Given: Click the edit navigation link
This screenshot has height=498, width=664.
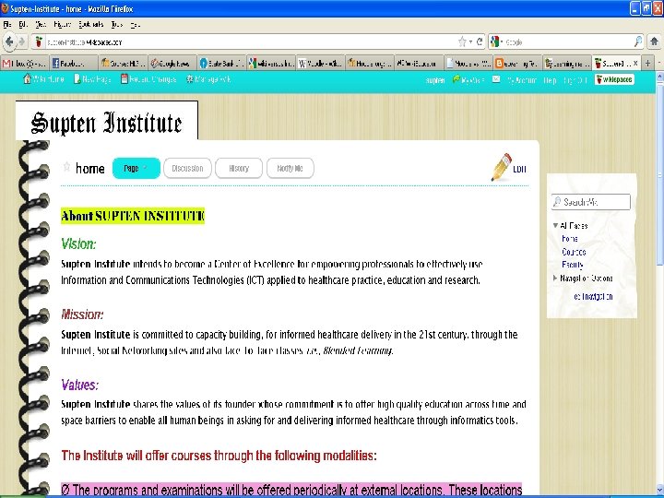Looking at the screenshot, I should [x=593, y=296].
